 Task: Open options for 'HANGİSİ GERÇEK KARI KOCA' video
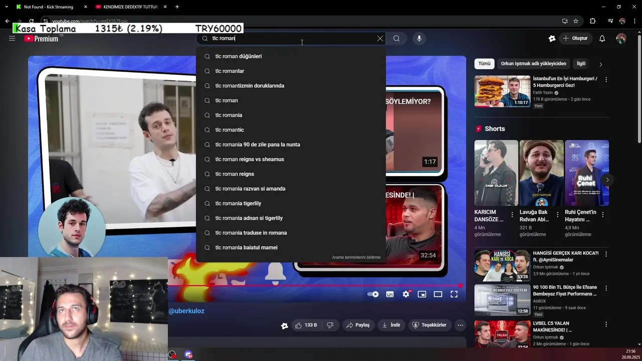tap(606, 254)
